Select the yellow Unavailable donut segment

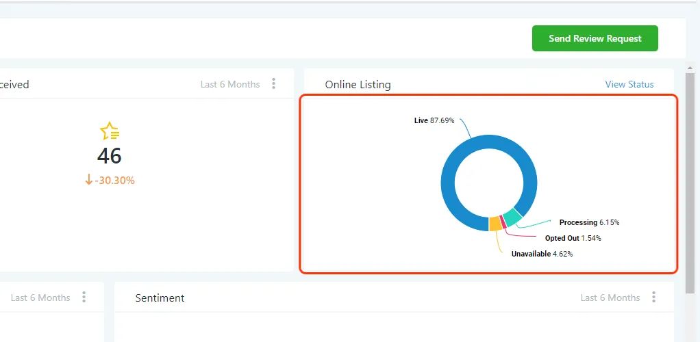pos(495,224)
